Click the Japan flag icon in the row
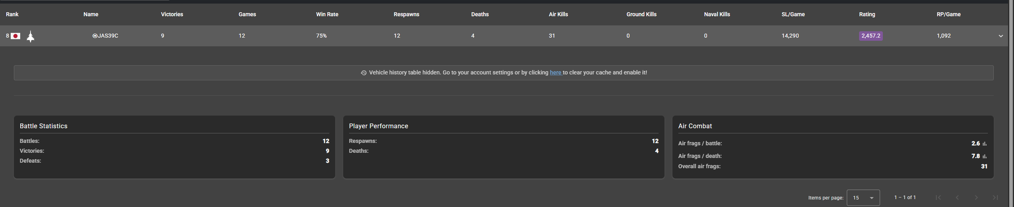The image size is (1014, 207). coord(15,36)
